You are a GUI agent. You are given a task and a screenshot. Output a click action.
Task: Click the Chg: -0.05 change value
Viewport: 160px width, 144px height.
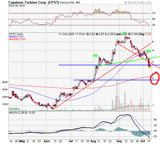[x=145, y=34]
